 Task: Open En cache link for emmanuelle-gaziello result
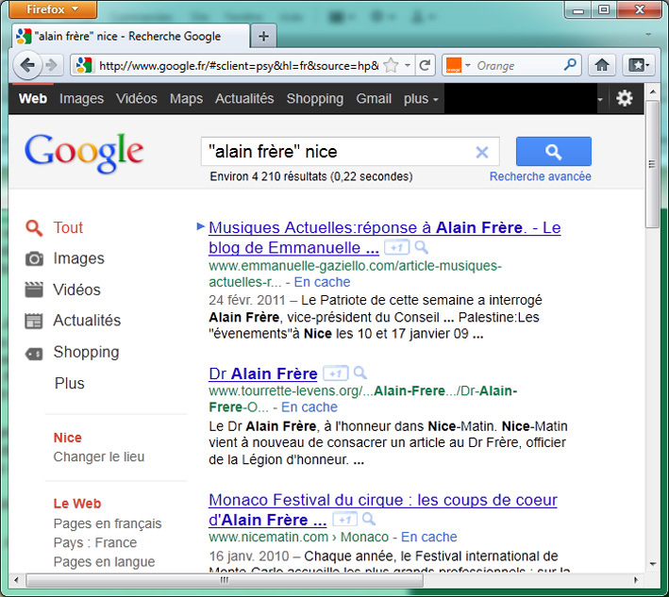(x=322, y=282)
